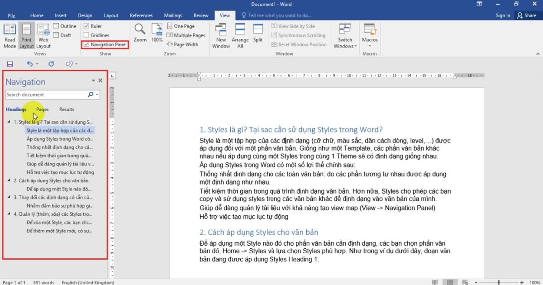This screenshot has height=285, width=543.
Task: Split the document window
Action: point(258,33)
